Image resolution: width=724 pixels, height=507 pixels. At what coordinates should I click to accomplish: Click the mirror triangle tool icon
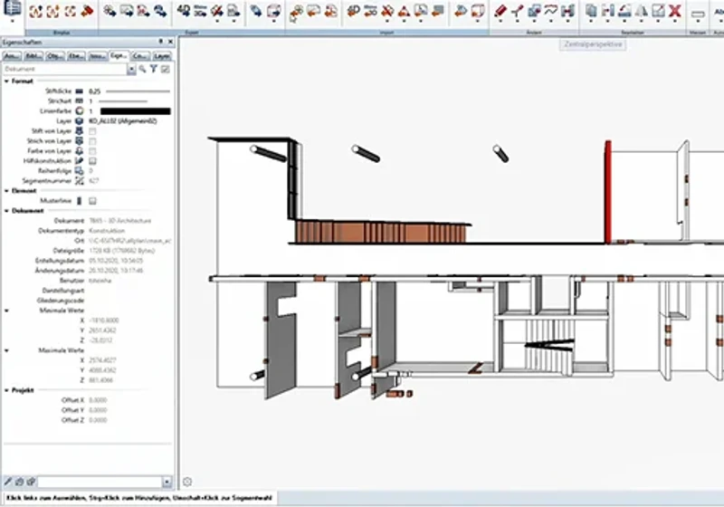pyautogui.click(x=642, y=10)
